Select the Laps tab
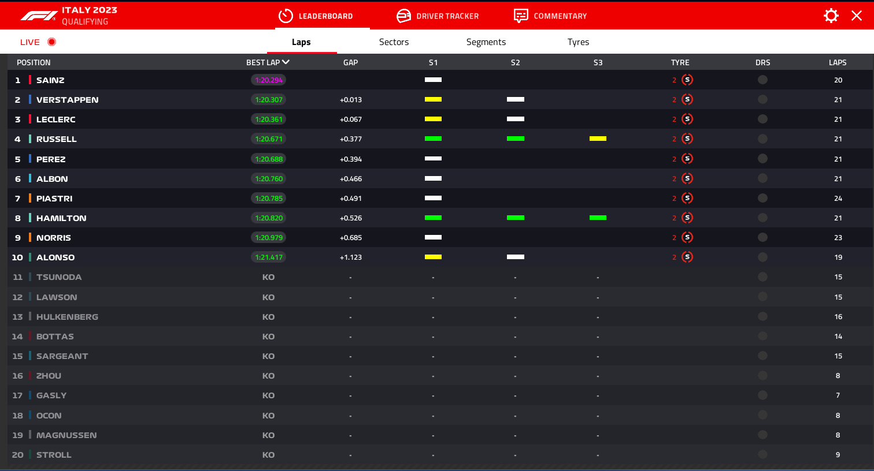This screenshot has height=471, width=874. 301,42
